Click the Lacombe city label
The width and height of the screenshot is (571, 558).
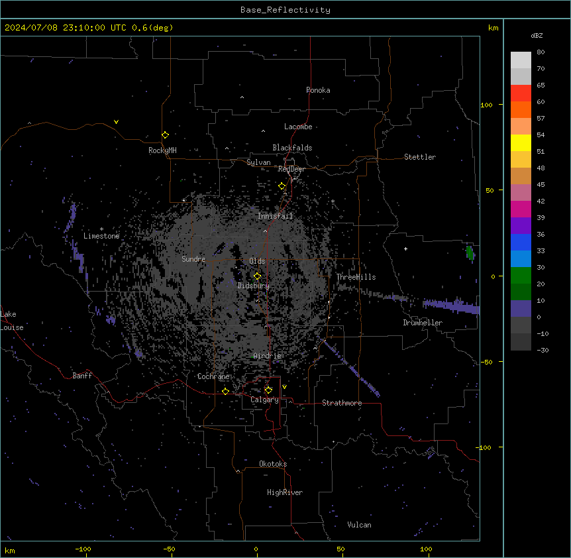(298, 127)
